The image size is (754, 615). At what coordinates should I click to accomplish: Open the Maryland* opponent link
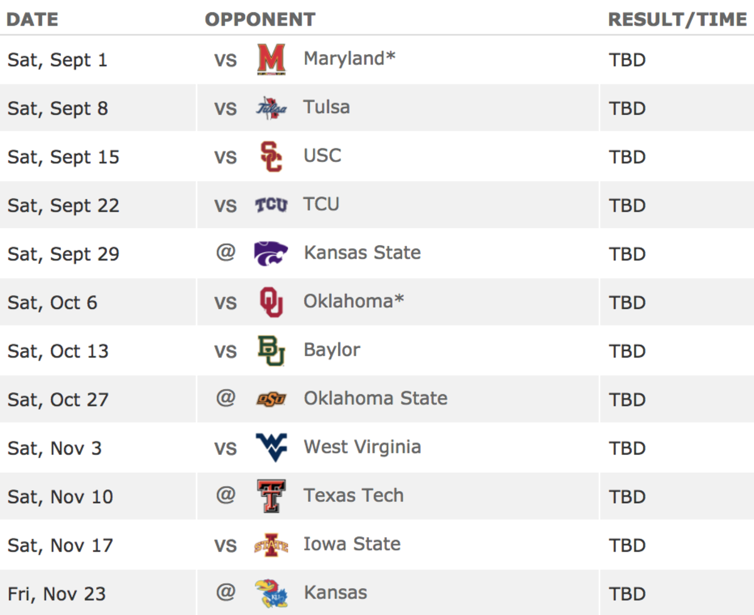coord(349,58)
